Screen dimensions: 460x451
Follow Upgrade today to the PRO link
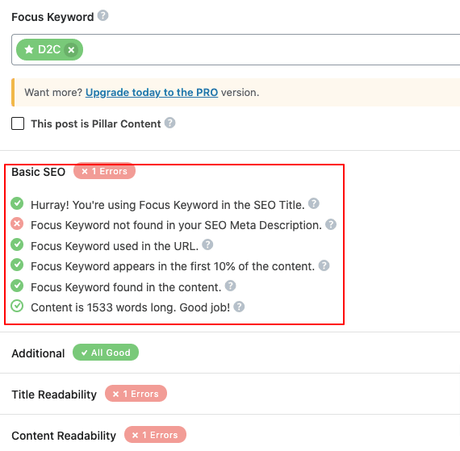[152, 92]
